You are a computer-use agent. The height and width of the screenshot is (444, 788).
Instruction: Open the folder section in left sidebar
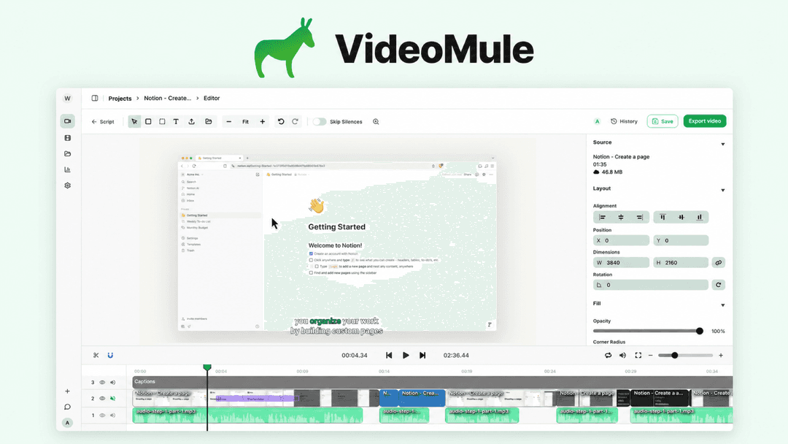[67, 154]
